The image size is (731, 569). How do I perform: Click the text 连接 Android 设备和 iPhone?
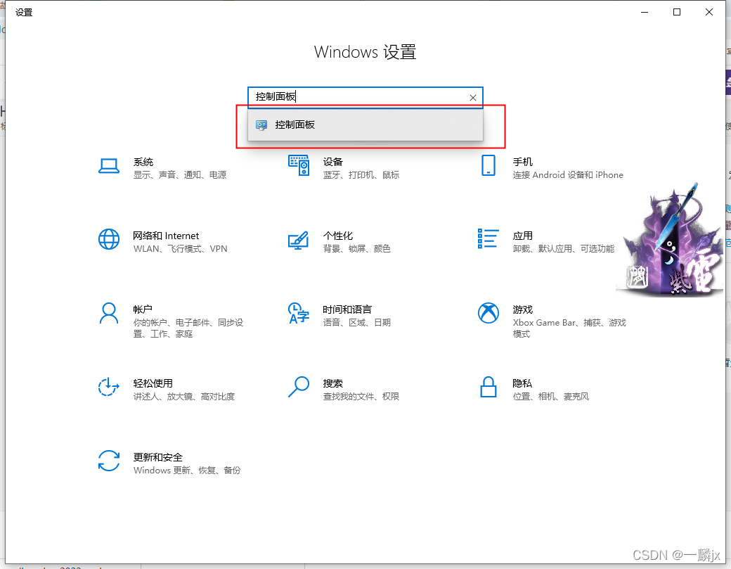pos(568,175)
